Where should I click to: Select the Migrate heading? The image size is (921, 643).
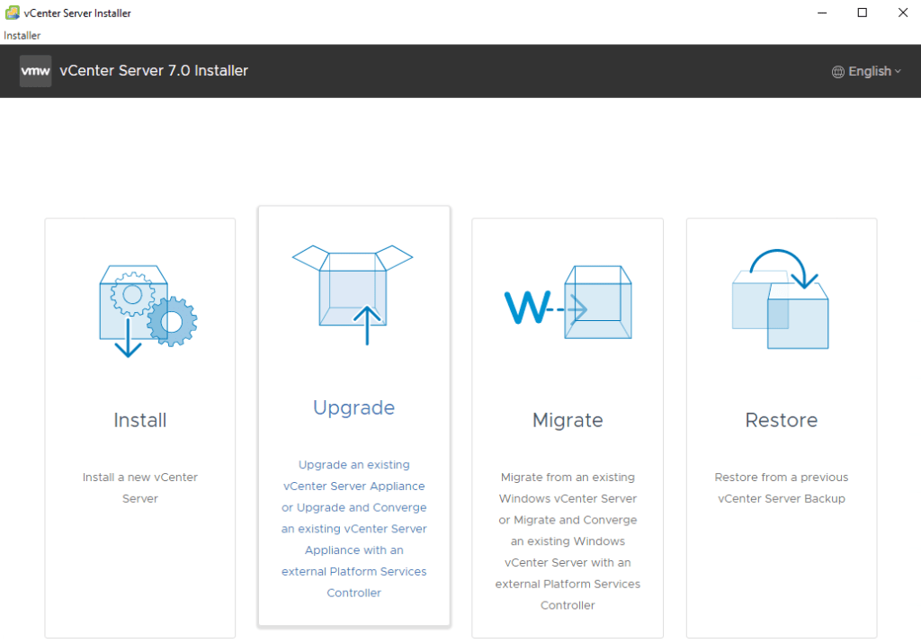[x=568, y=420]
